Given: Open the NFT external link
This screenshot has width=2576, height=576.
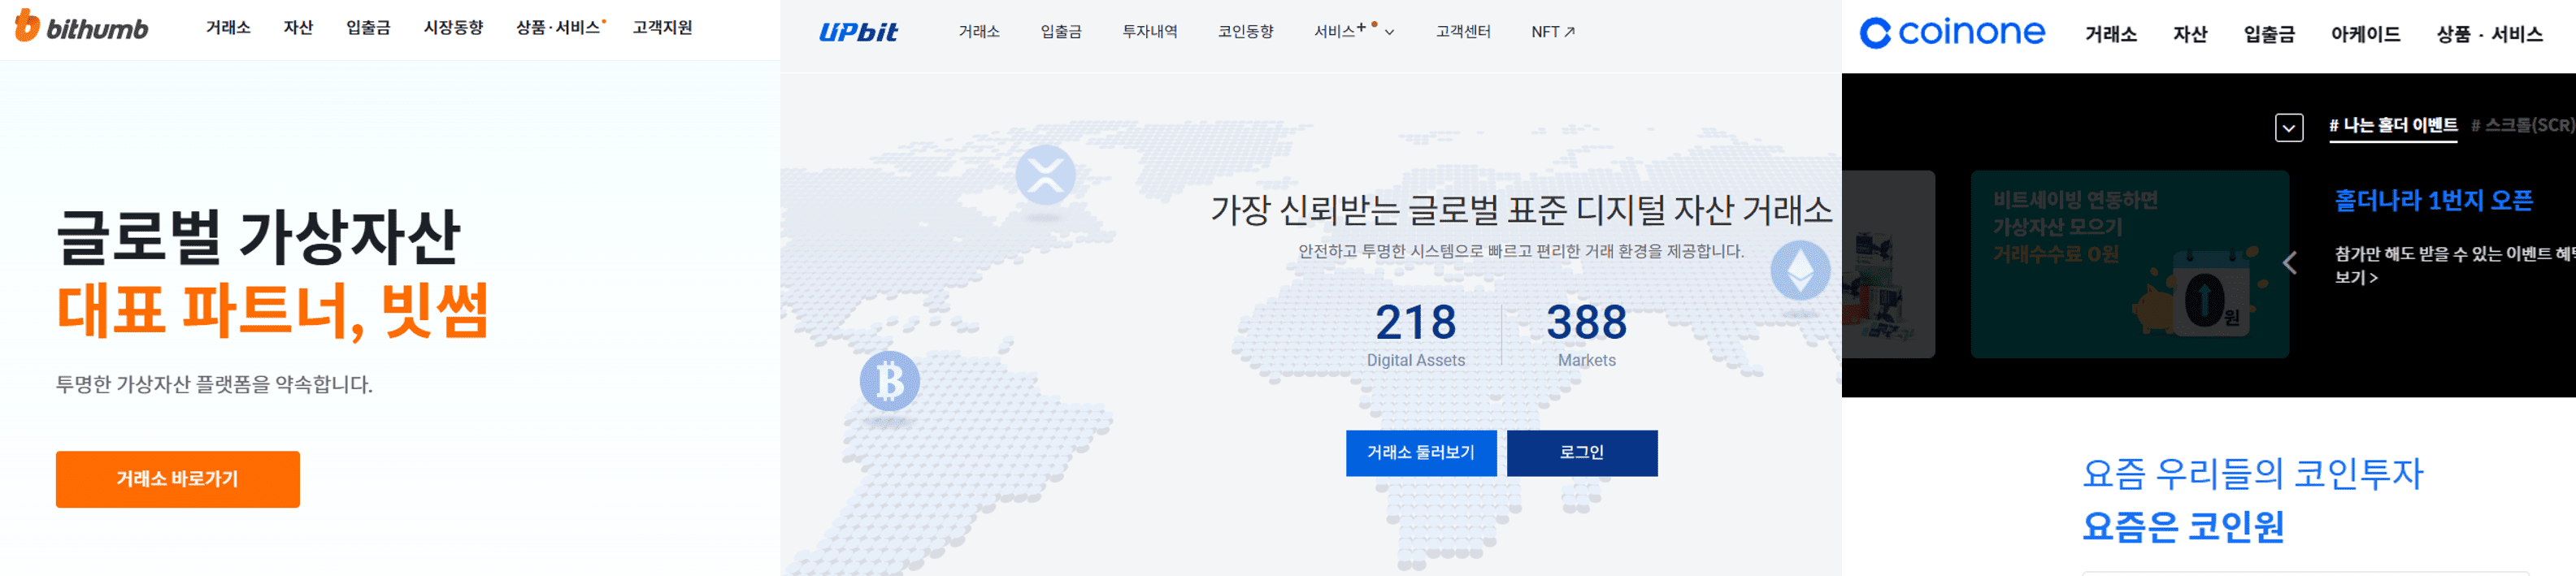Looking at the screenshot, I should 1553,32.
